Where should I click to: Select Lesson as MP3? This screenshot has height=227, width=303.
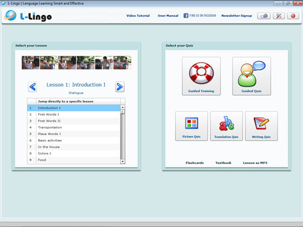click(x=255, y=163)
